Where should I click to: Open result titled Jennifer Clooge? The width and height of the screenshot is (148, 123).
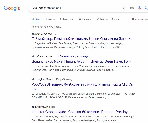[x=81, y=112]
